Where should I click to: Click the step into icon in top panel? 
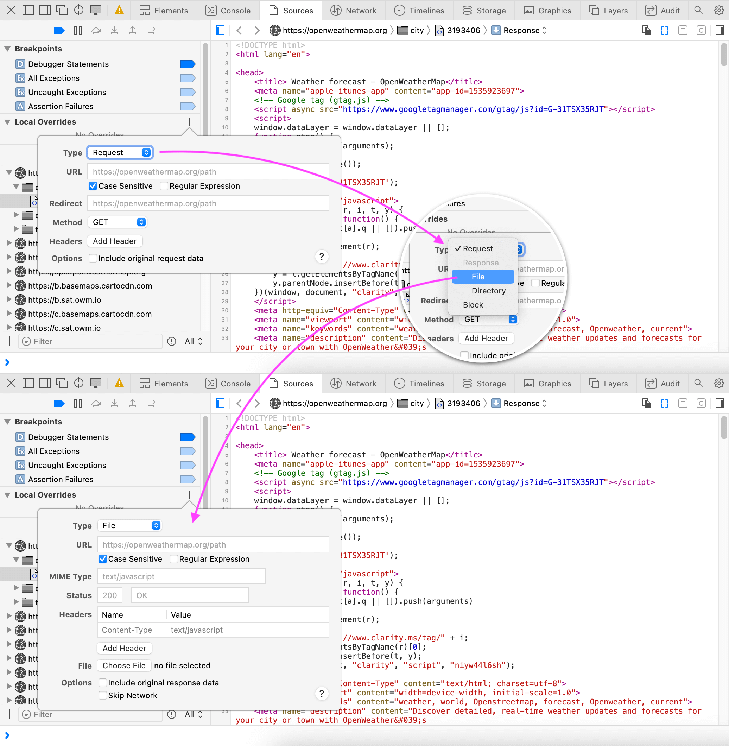pyautogui.click(x=114, y=31)
